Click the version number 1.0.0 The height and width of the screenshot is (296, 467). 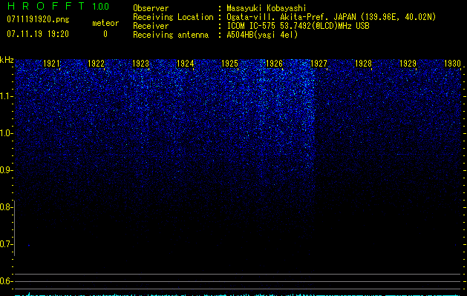[101, 7]
